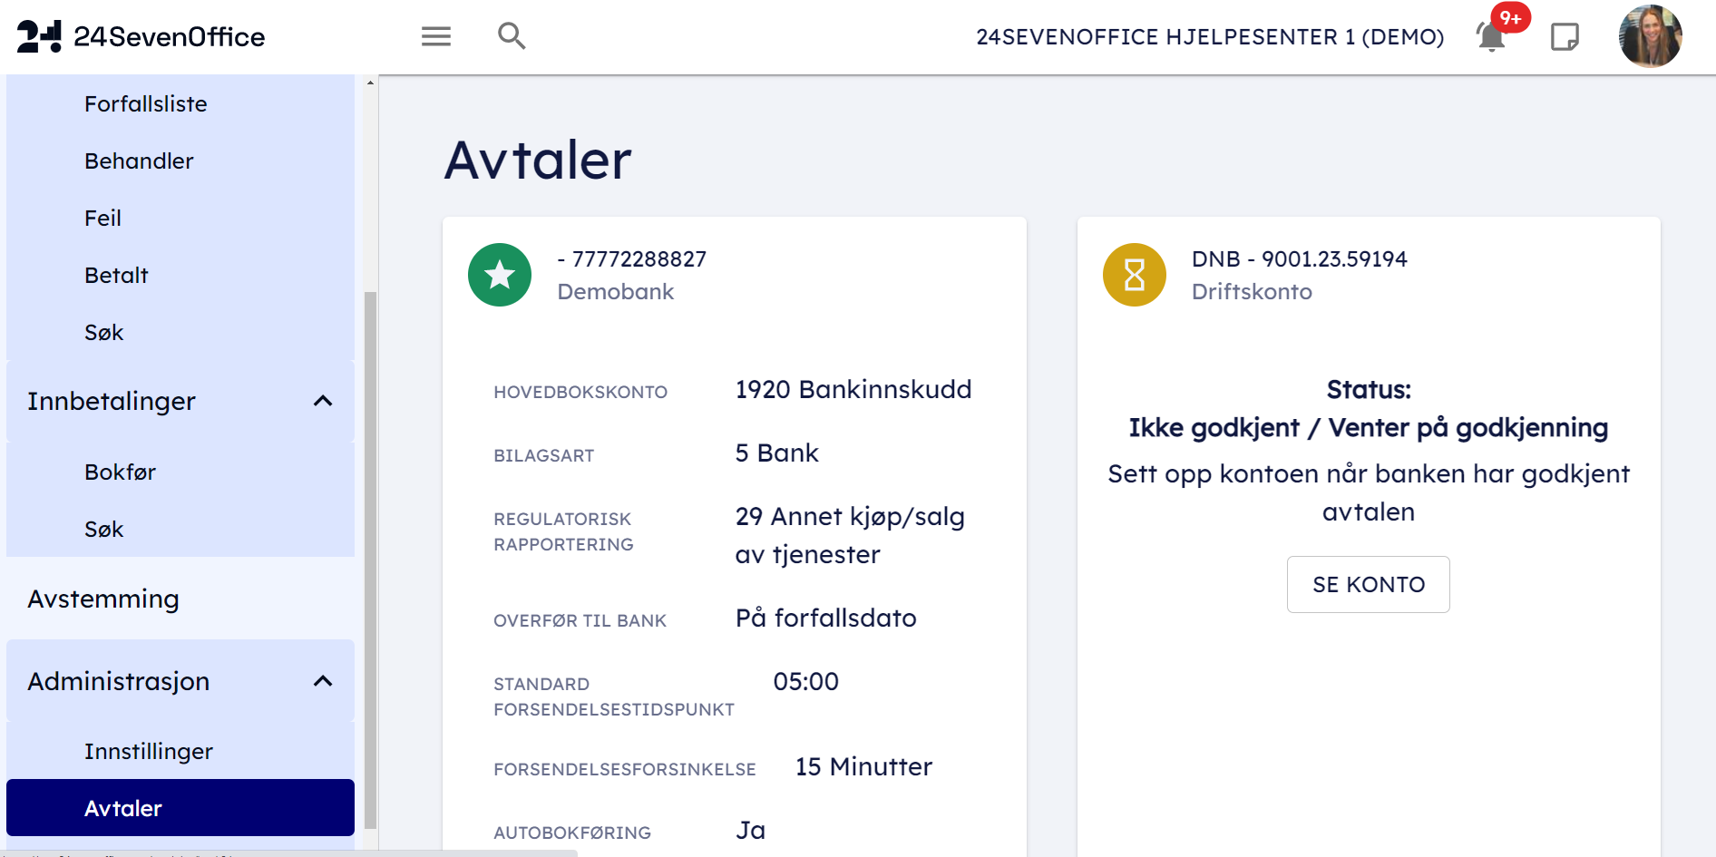Open the hamburger menu icon
Screen dimensions: 1716x857
click(435, 36)
